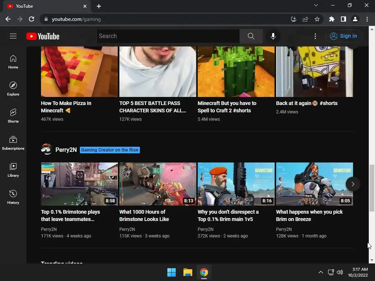Click the Sign in button
The width and height of the screenshot is (375, 281).
click(x=344, y=36)
